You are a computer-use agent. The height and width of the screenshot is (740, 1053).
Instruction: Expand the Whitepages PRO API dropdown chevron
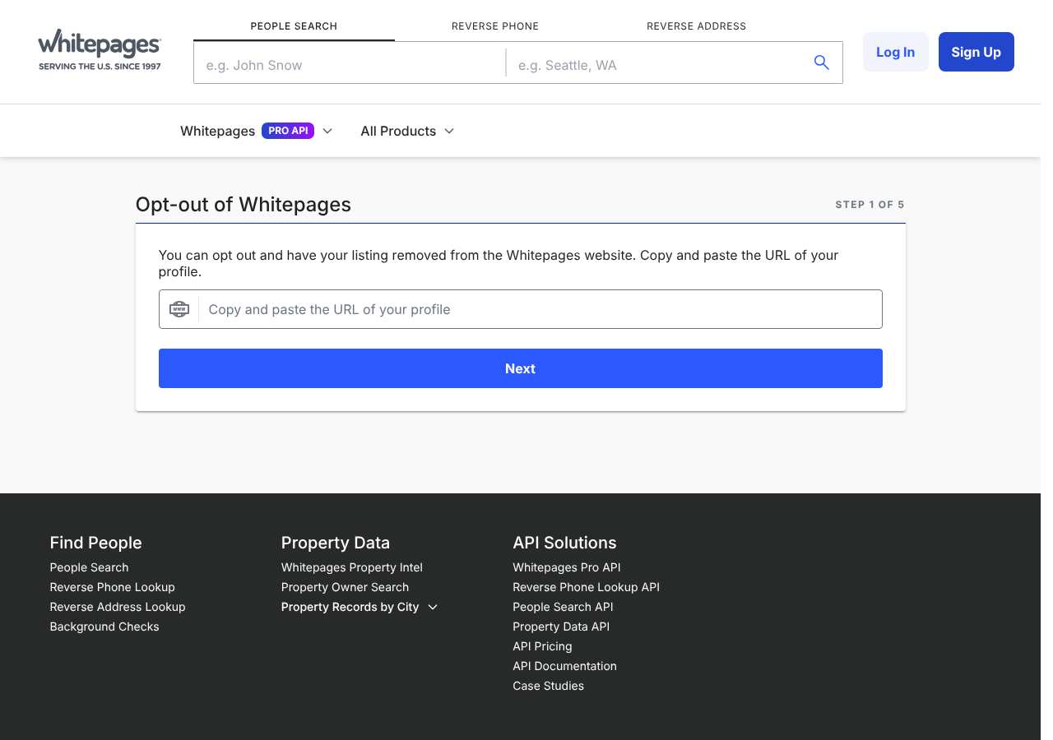[x=327, y=131]
